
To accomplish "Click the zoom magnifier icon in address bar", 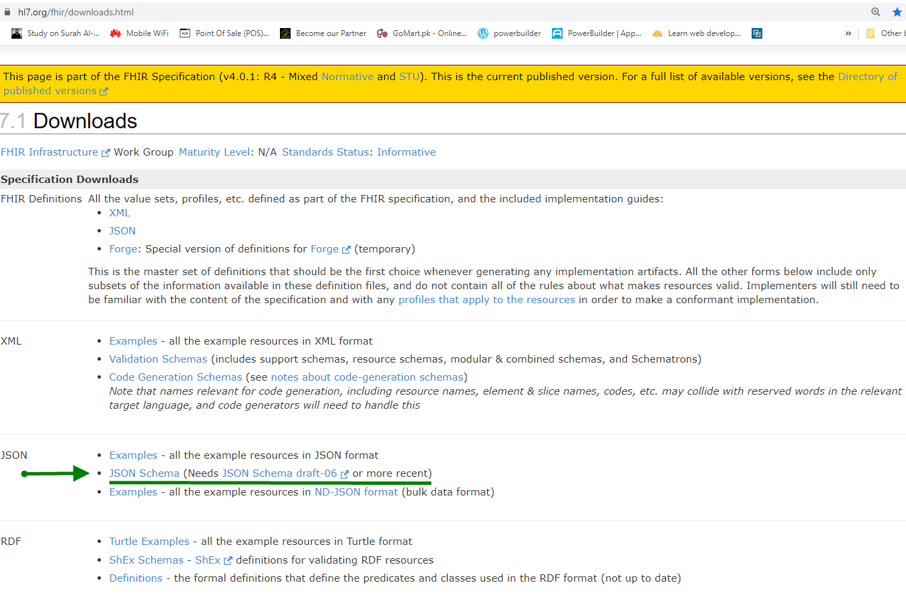I will 875,12.
